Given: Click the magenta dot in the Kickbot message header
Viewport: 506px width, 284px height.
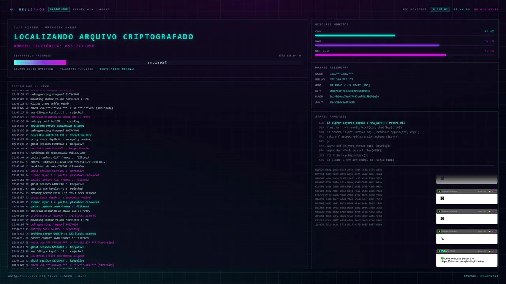Looking at the screenshot, I should tap(495, 251).
